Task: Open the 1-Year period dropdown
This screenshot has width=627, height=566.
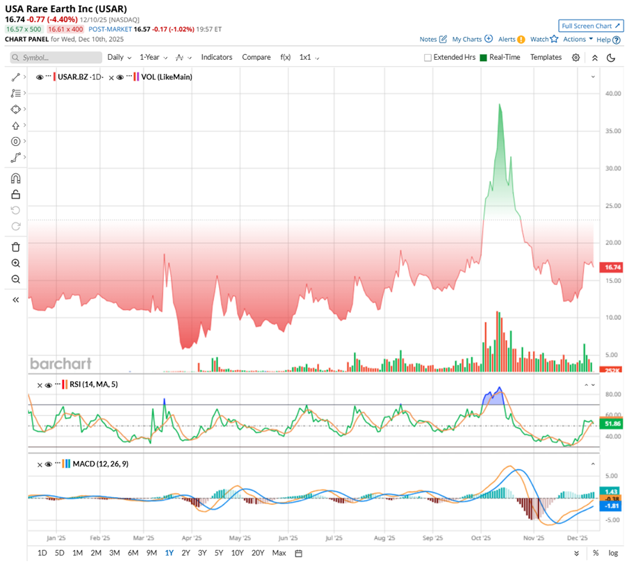Action: point(154,57)
